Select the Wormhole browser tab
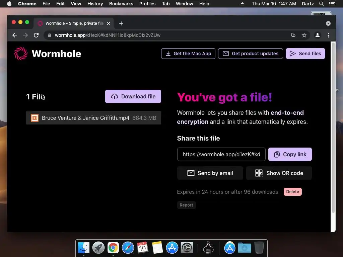343x257 pixels. click(x=74, y=23)
